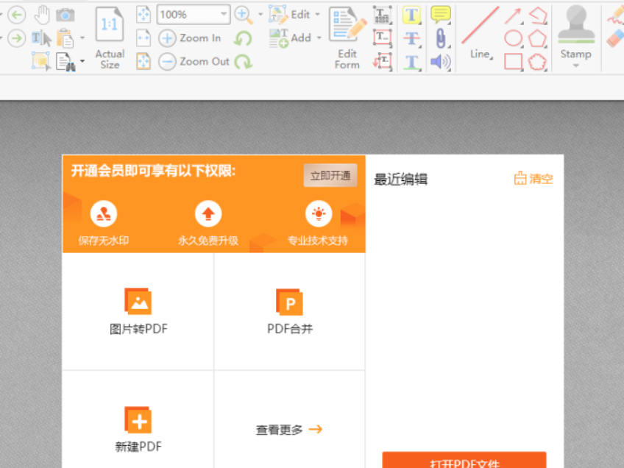624x468 pixels.
Task: Click 清空 to clear recent list
Action: click(533, 179)
